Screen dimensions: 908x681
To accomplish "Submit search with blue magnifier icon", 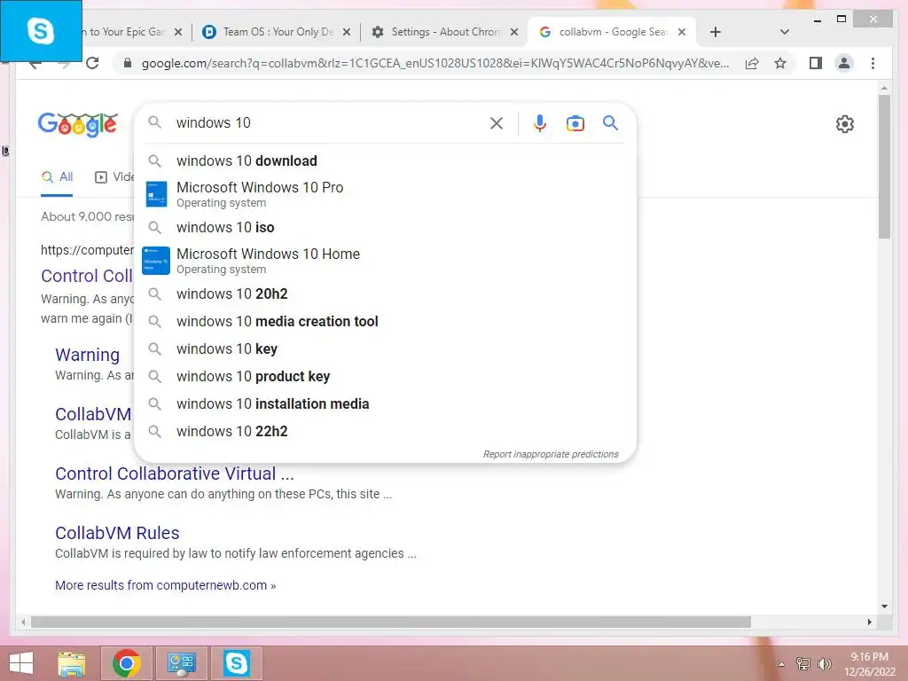I will tap(610, 122).
